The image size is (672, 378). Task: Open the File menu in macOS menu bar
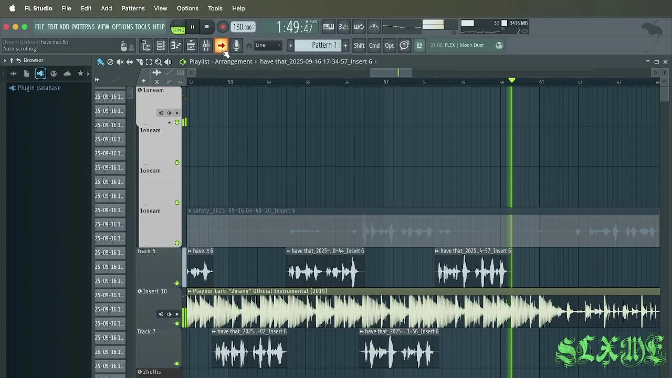coord(66,8)
